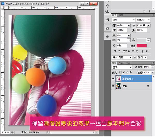Open the kerning dropdown arrow
The width and height of the screenshot is (155, 137).
[x=149, y=40]
